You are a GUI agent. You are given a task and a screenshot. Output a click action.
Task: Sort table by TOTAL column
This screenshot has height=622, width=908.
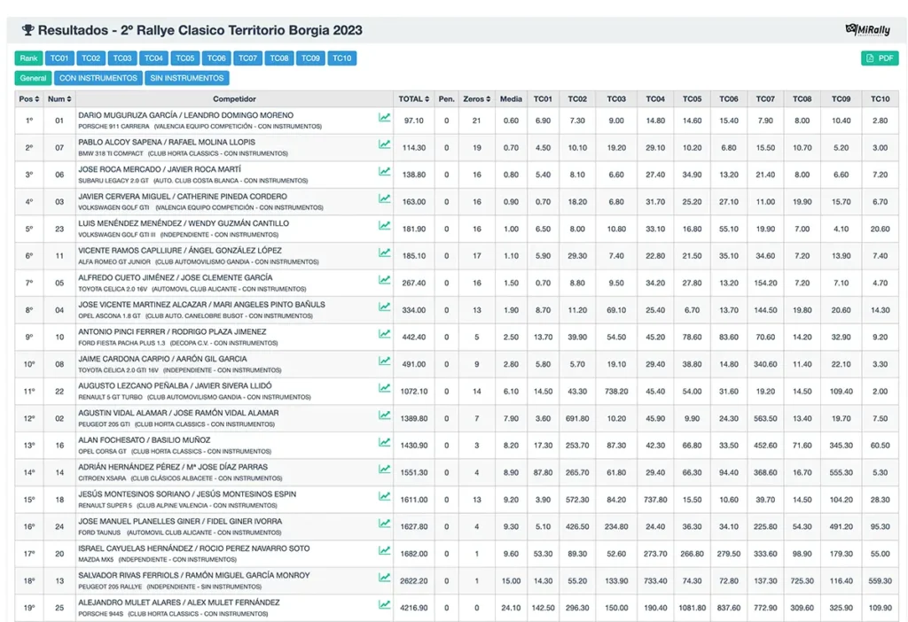[413, 99]
